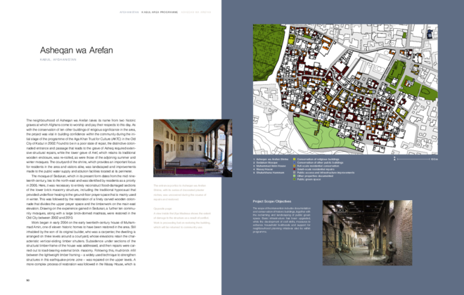This screenshot has width=464, height=295.
Task: Click the blue swatch for other public buildings
Action: pyautogui.click(x=294, y=162)
